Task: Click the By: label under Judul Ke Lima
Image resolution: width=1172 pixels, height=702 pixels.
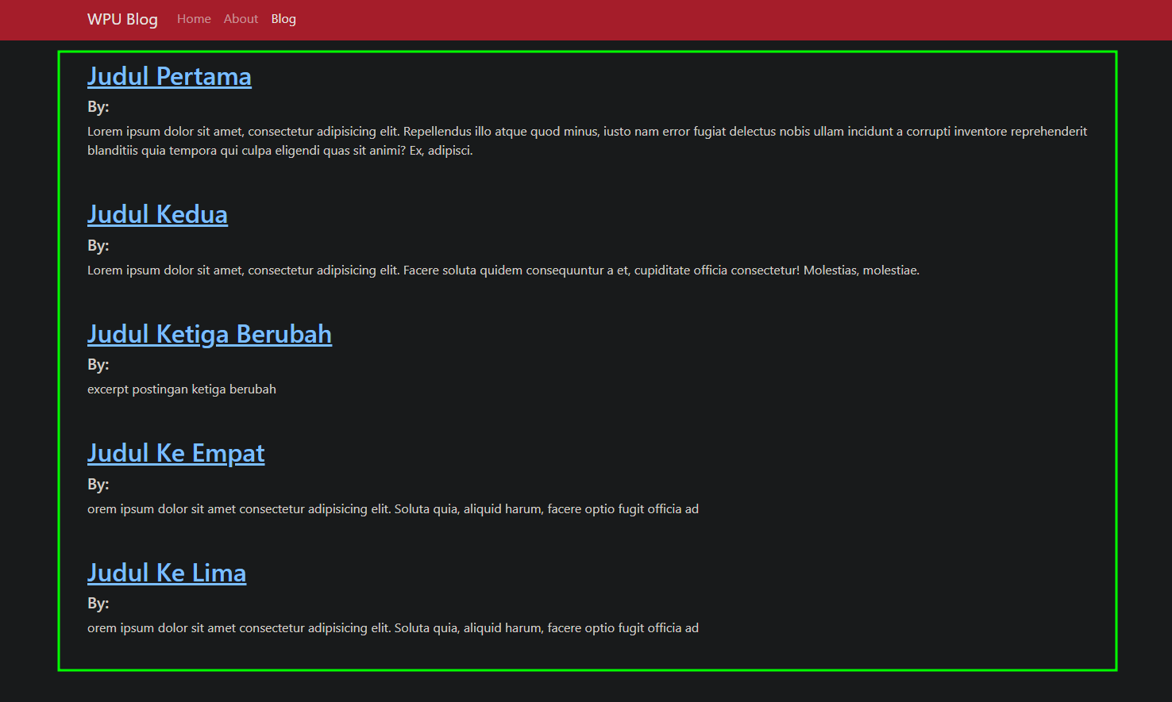Action: pyautogui.click(x=98, y=604)
